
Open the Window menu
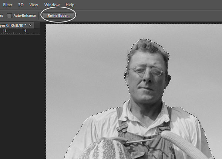(x=52, y=5)
